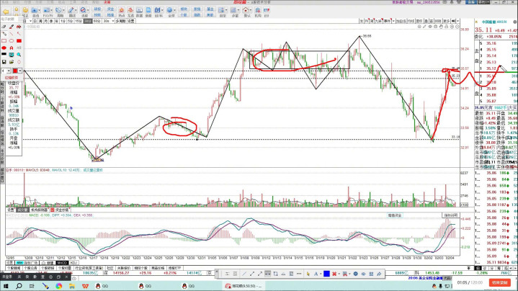Toggle the 60分 period button

click(97, 22)
